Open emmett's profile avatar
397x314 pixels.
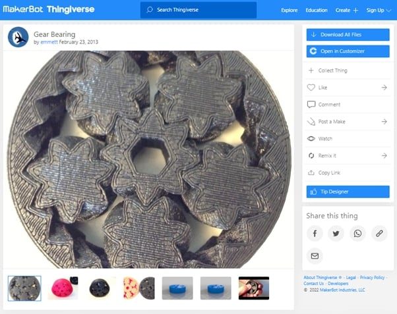coord(18,37)
